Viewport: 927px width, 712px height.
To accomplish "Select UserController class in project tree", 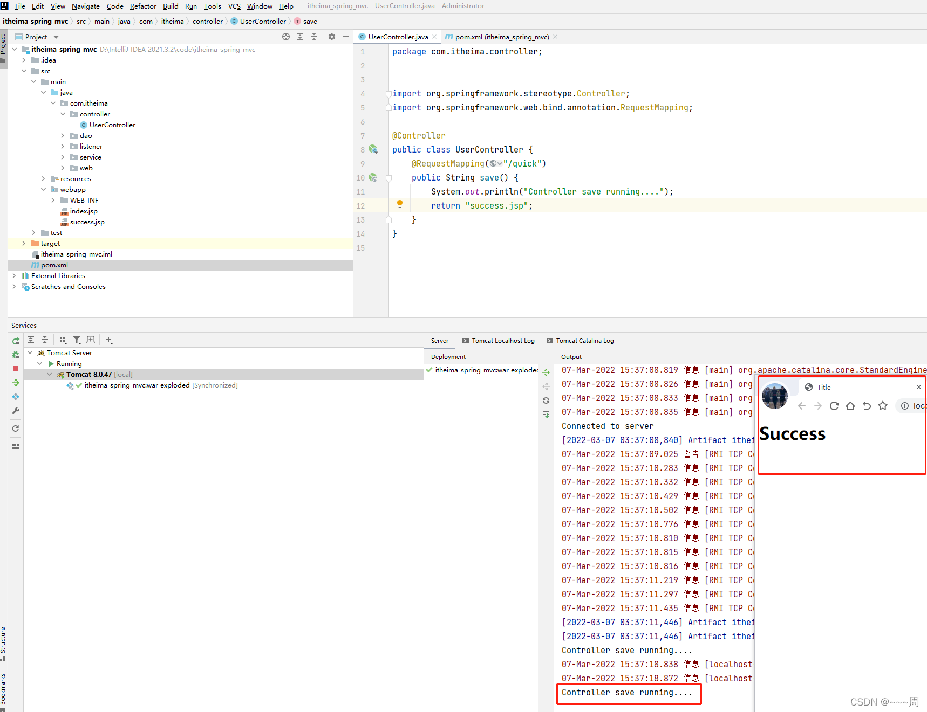I will tap(107, 125).
